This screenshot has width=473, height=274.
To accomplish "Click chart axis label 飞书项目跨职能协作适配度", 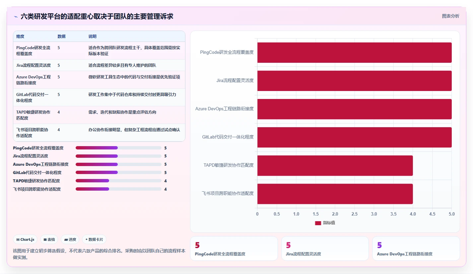I will (x=228, y=193).
